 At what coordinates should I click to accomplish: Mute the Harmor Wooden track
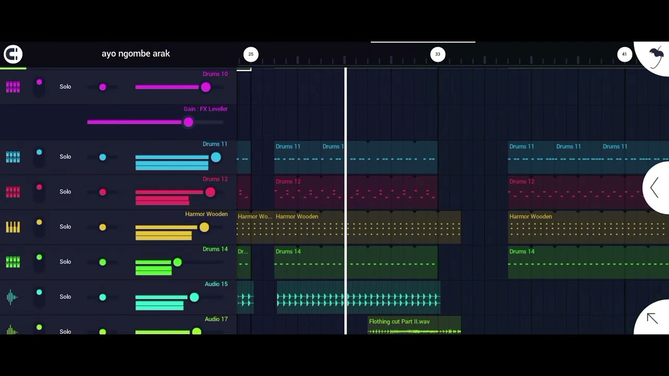[39, 227]
